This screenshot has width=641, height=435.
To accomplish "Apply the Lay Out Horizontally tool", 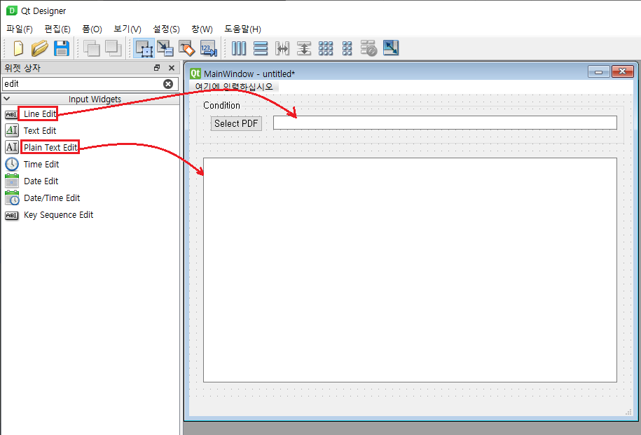I will click(239, 48).
